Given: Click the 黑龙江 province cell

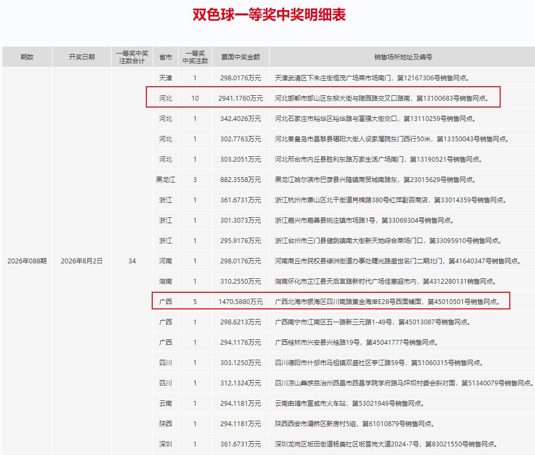Looking at the screenshot, I should click(x=166, y=180).
